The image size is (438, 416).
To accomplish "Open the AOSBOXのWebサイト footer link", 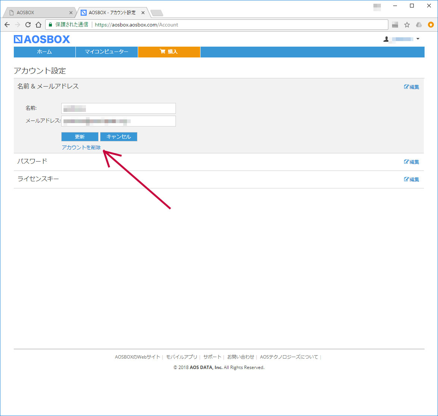I will coord(137,357).
